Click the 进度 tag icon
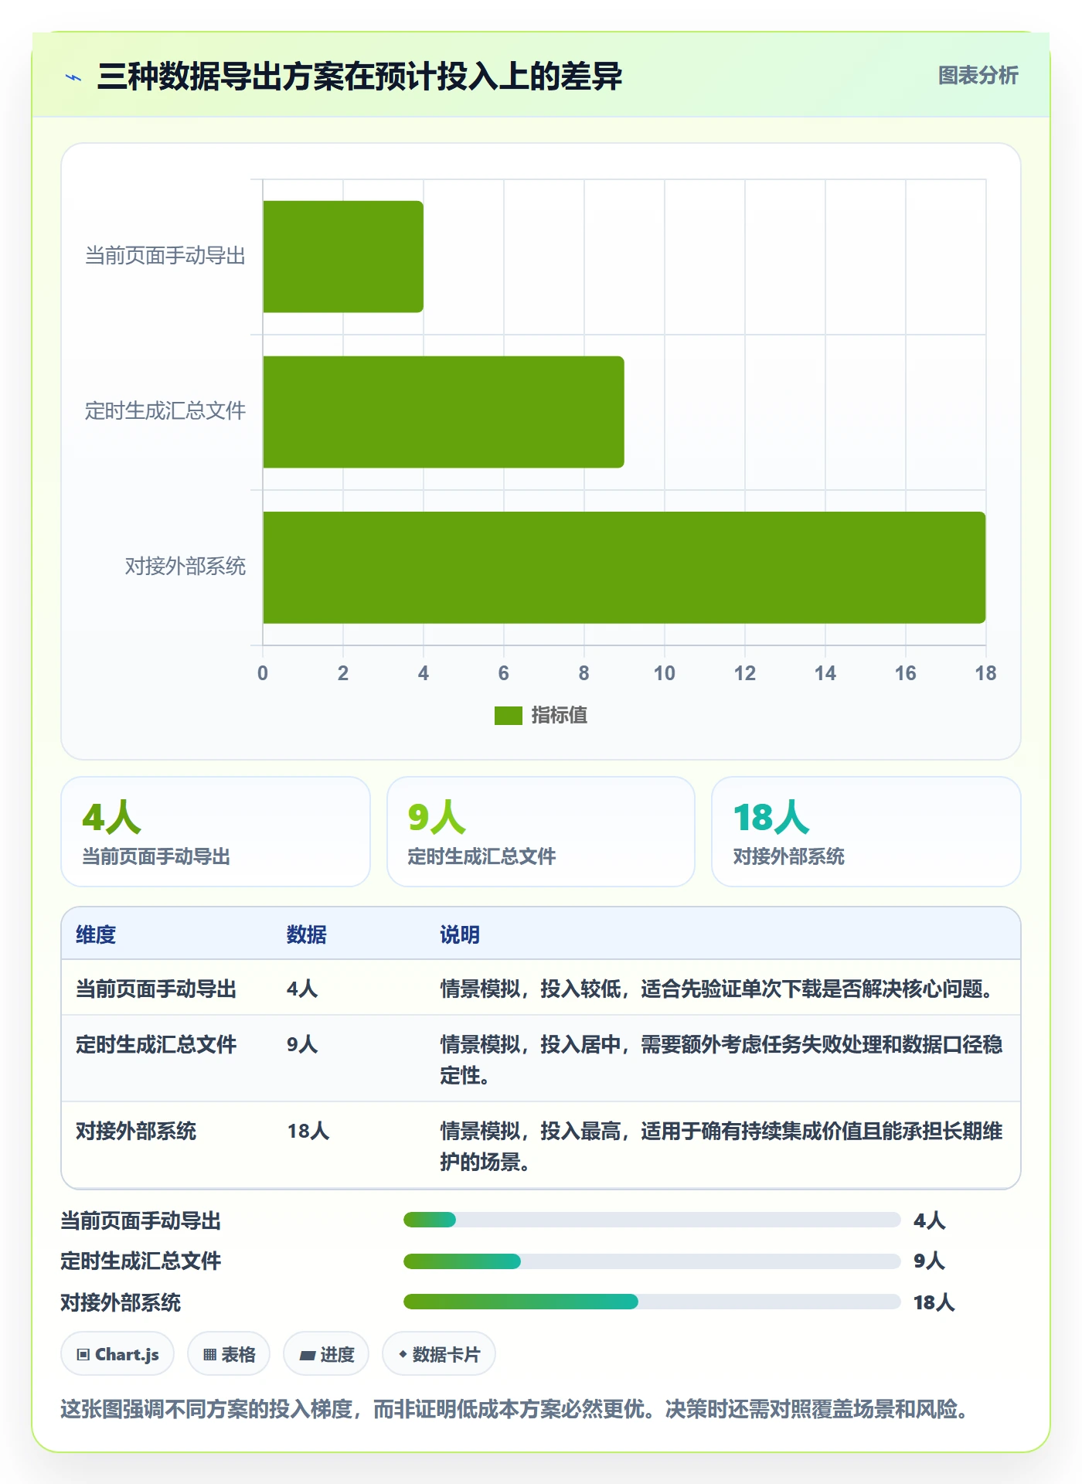 [308, 1355]
